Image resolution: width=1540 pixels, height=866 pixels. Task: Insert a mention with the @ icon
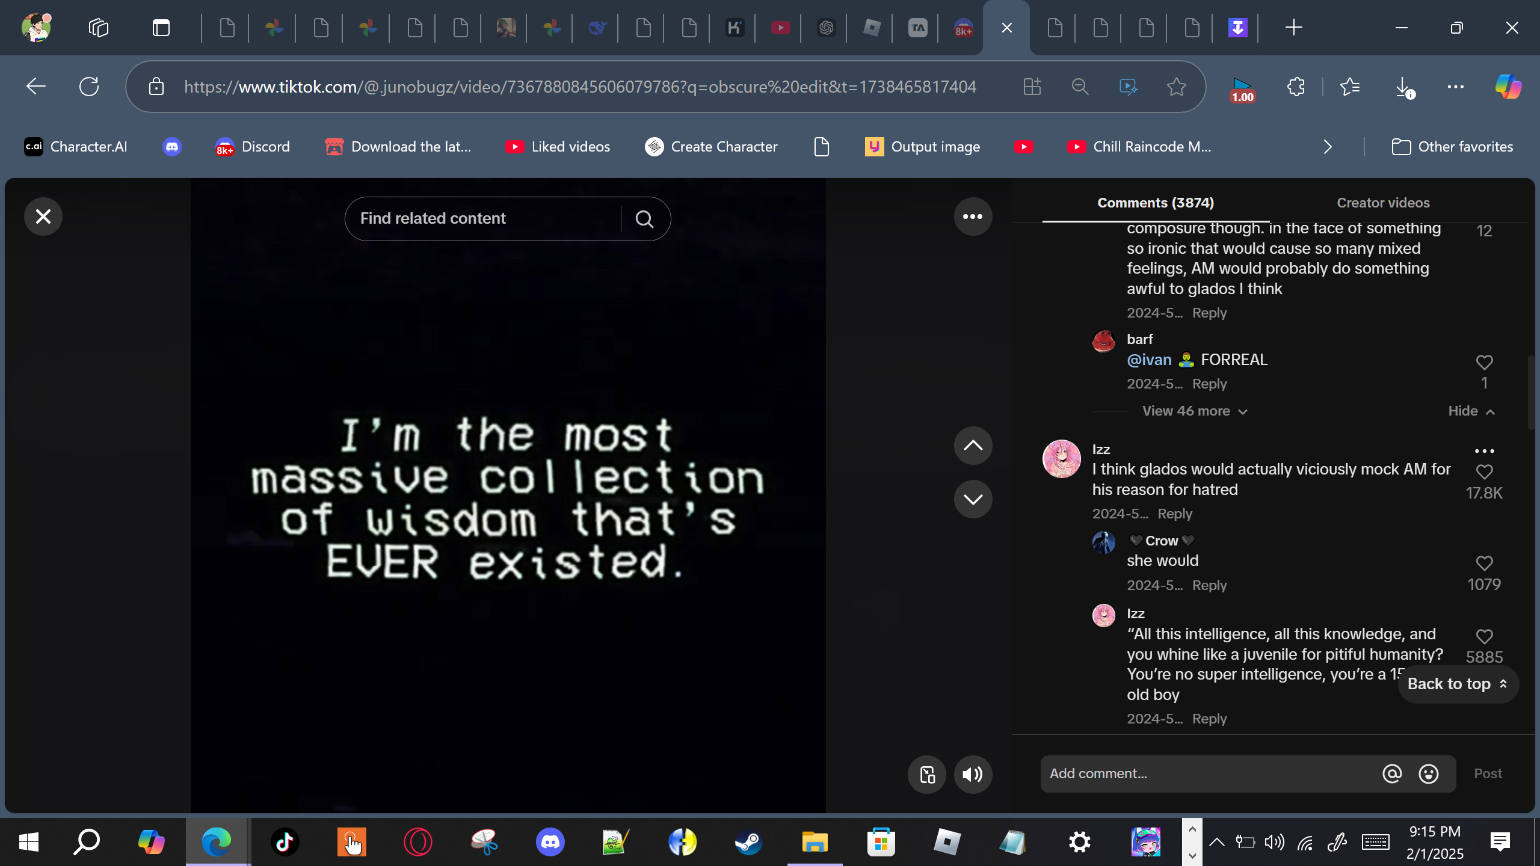pyautogui.click(x=1391, y=774)
